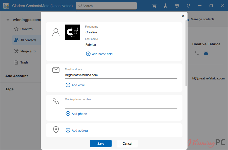
Task: Change the contact photo thumbnail
Action: coord(72,32)
